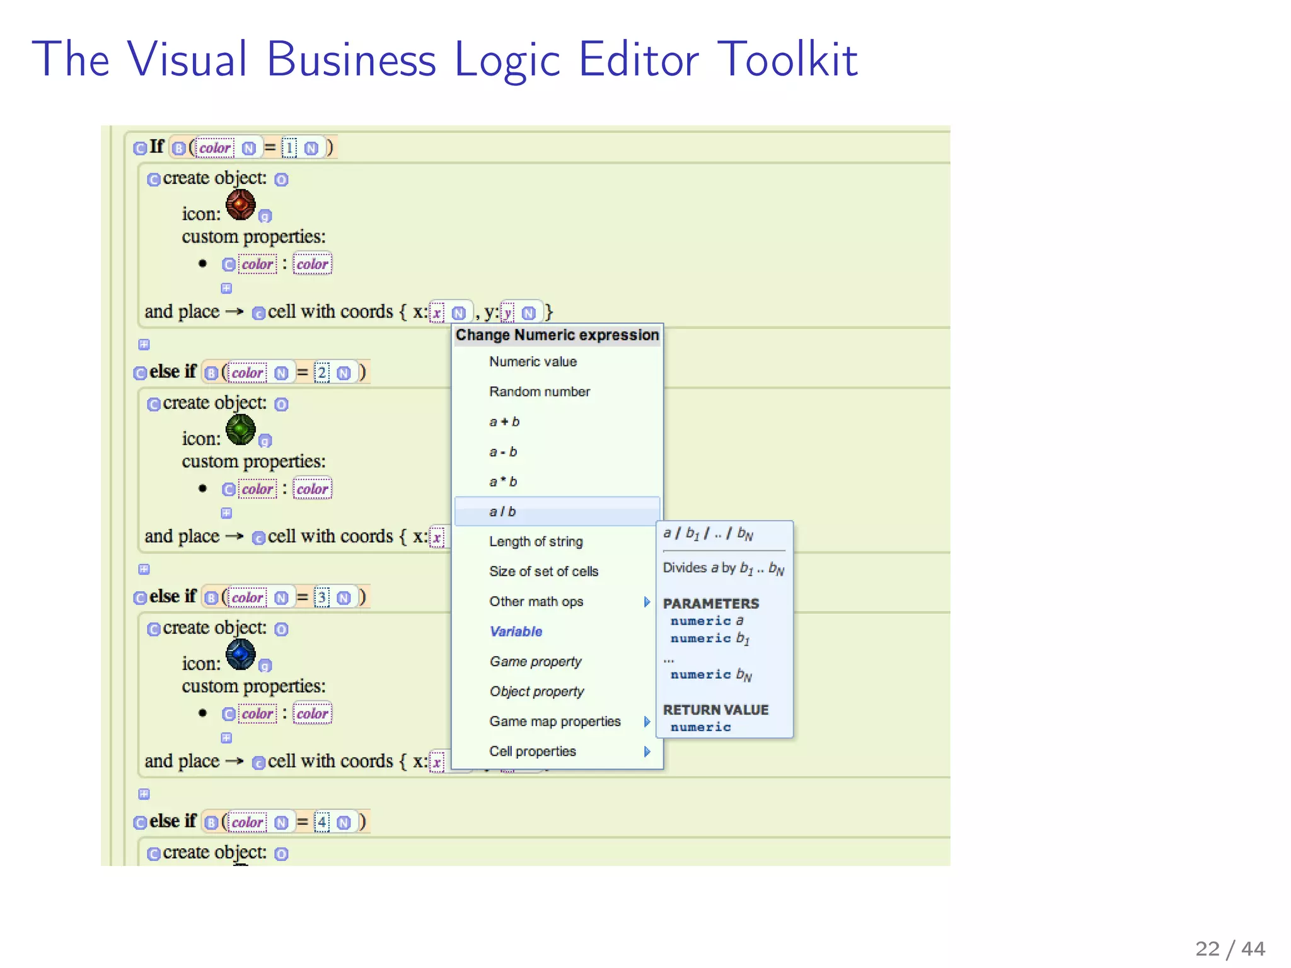Click plus icon above first else if
Screen dimensions: 1291x968
(144, 345)
